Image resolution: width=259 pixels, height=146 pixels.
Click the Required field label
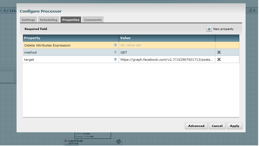click(x=36, y=29)
